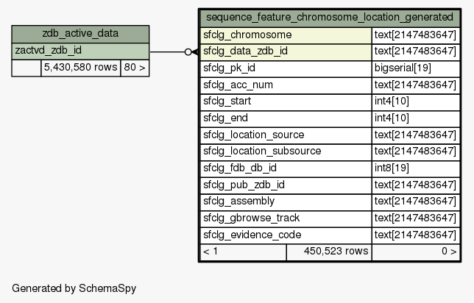Click the 80 > children count
Image resolution: width=474 pixels, height=303 pixels.
(x=135, y=68)
